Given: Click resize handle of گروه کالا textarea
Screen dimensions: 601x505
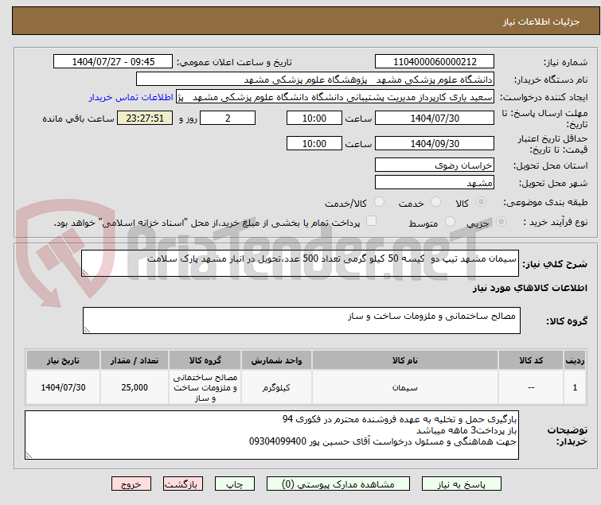Looking at the screenshot, I should click(x=87, y=330).
